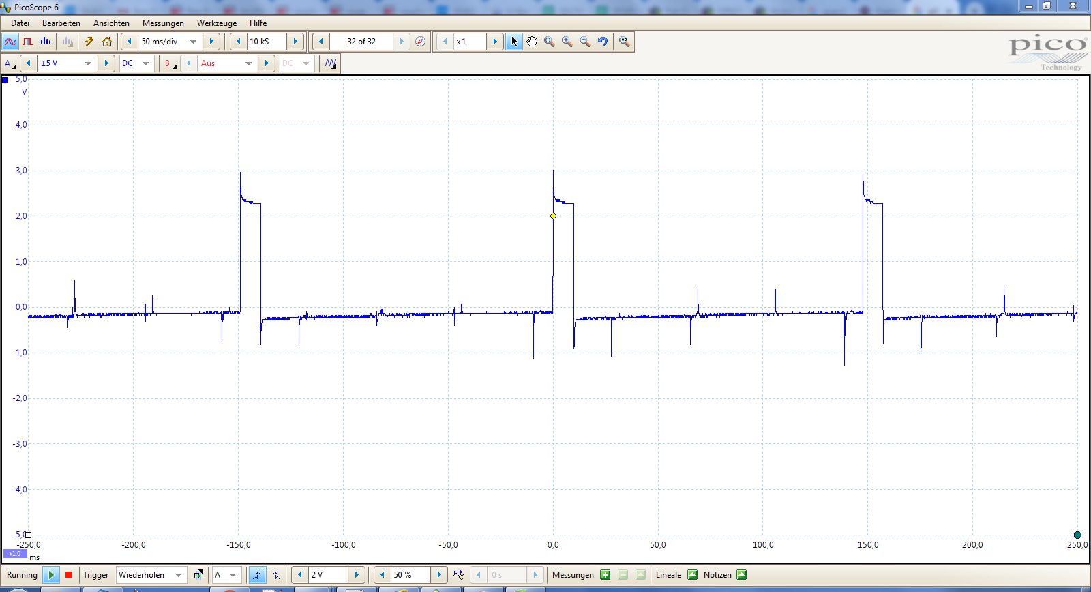1091x592 pixels.
Task: Click the Lineale legend button
Action: coord(692,575)
